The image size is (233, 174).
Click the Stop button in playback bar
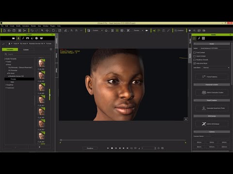pyautogui.click(x=112, y=148)
